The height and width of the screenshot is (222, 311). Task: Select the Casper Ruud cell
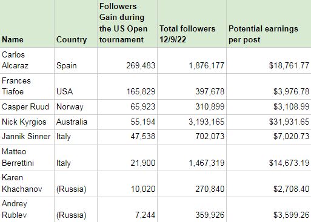(27, 107)
